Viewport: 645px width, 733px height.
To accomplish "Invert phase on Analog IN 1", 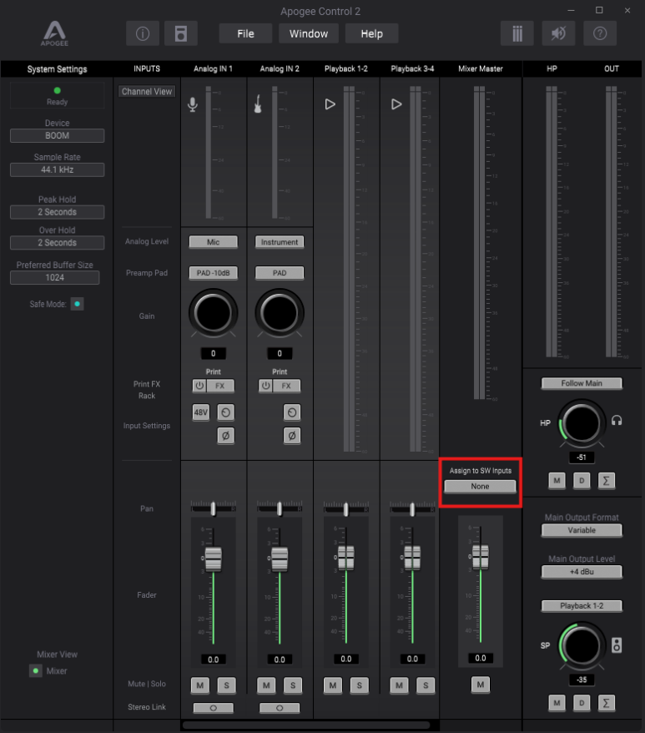I will (226, 436).
